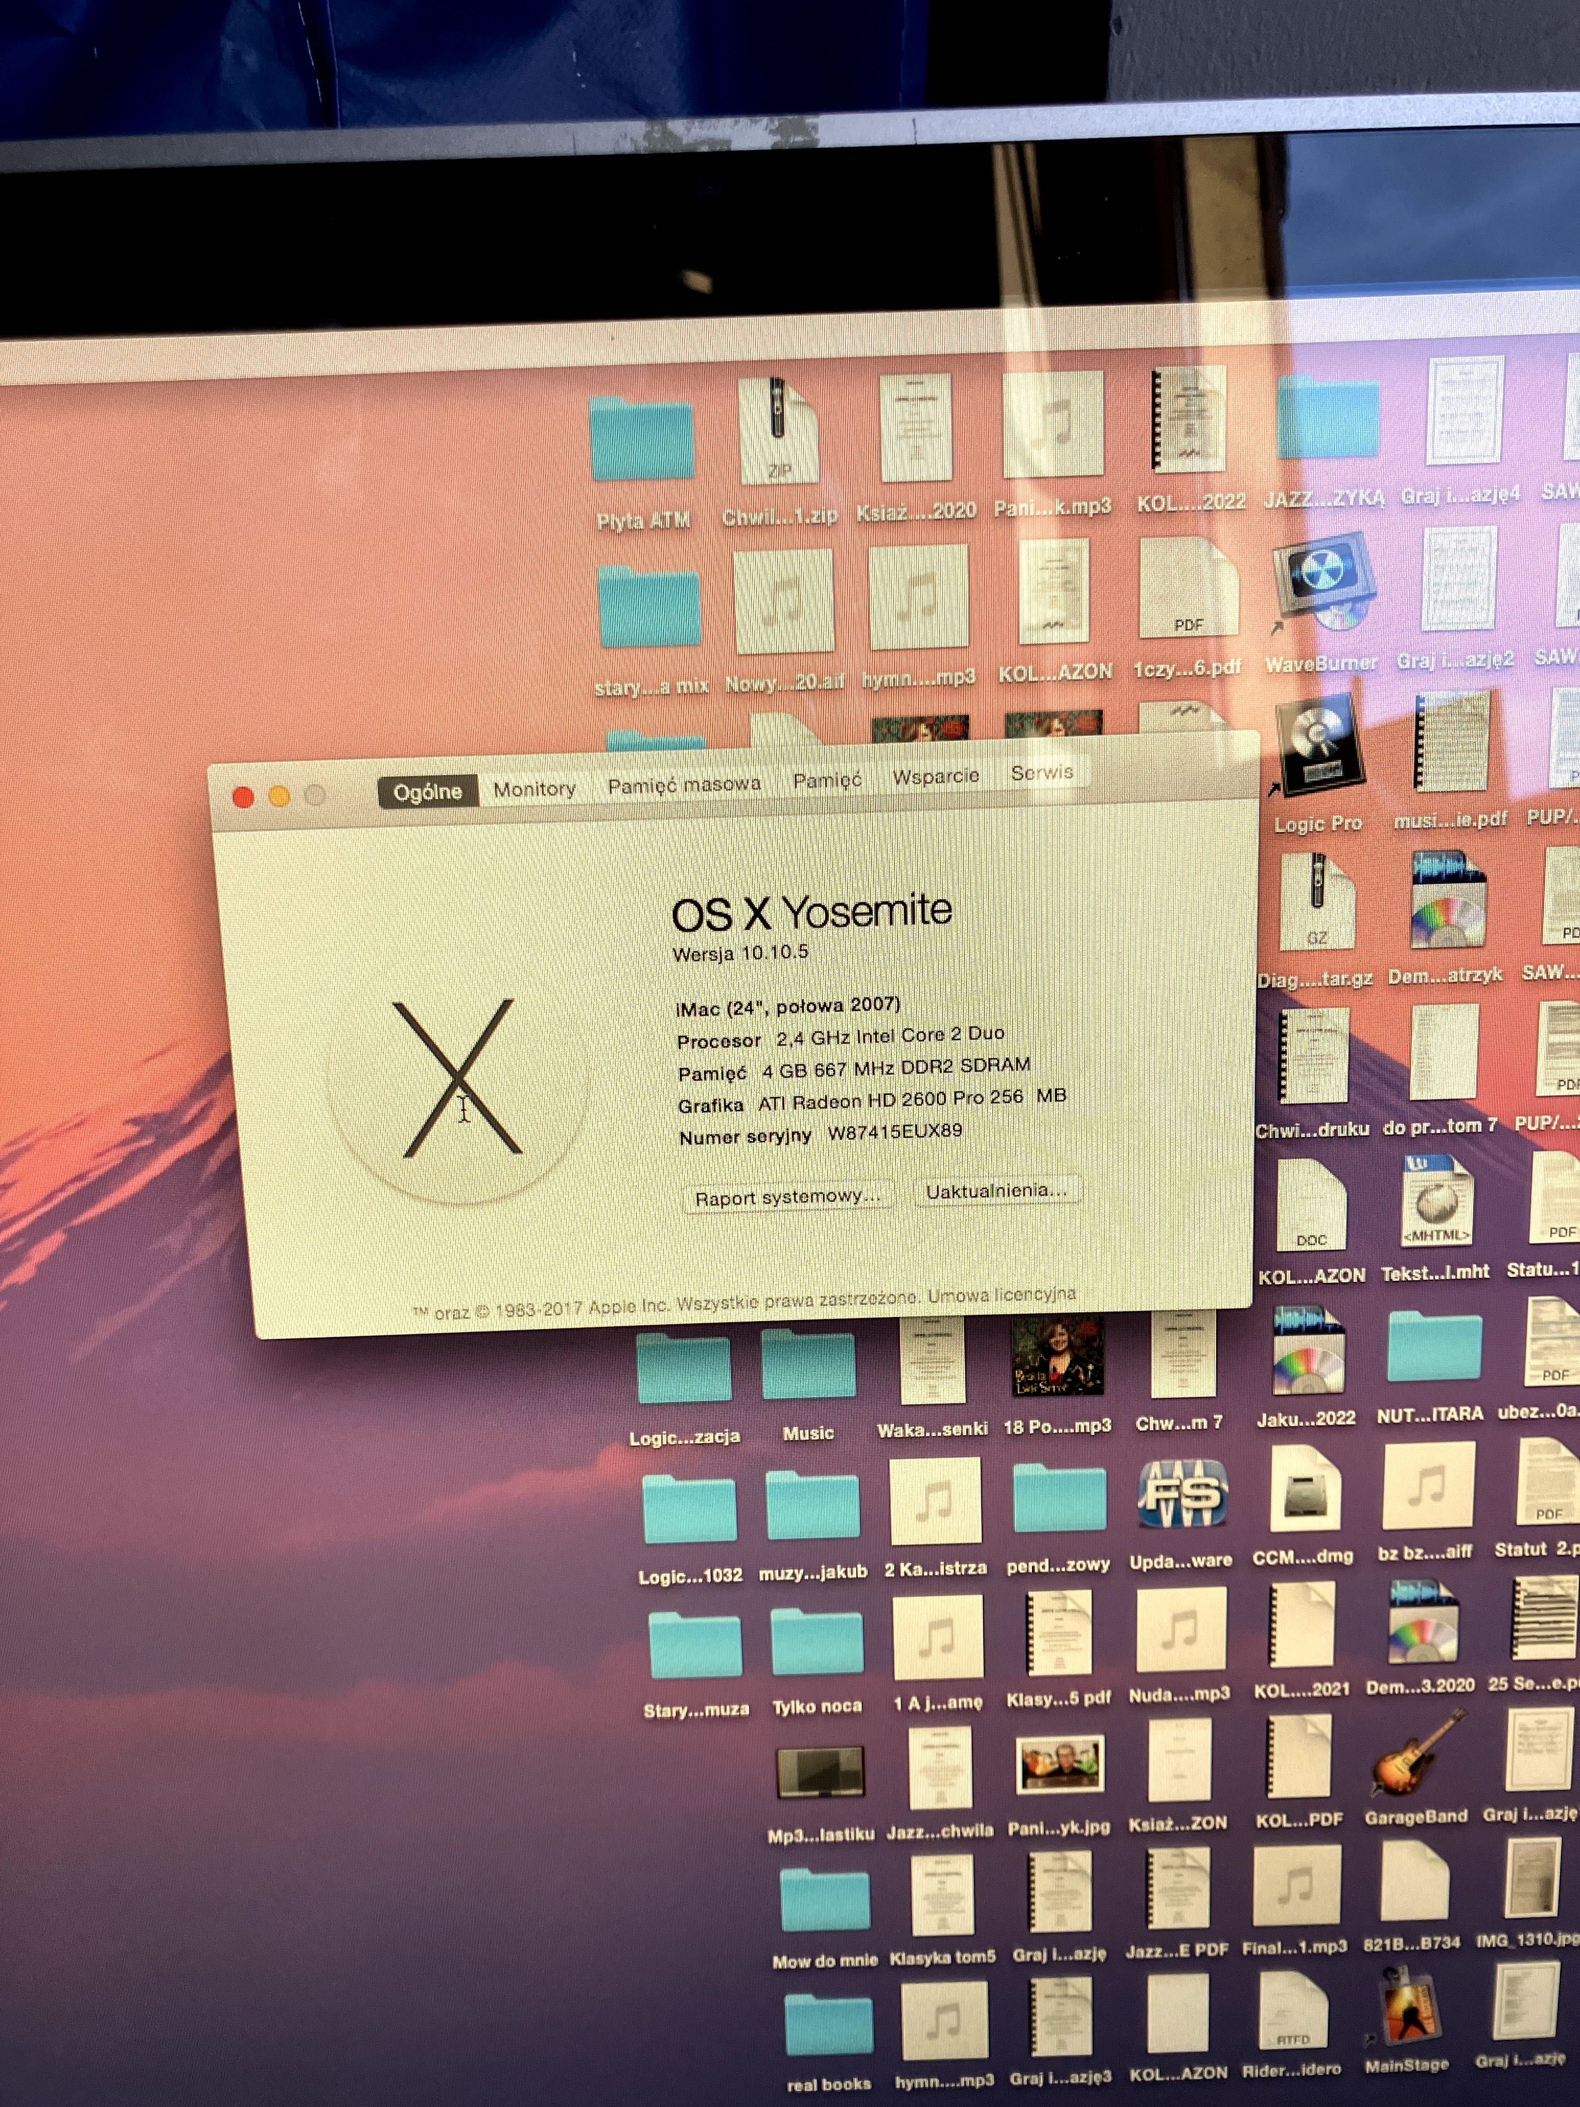Select the Ogólne tab

pos(427,792)
